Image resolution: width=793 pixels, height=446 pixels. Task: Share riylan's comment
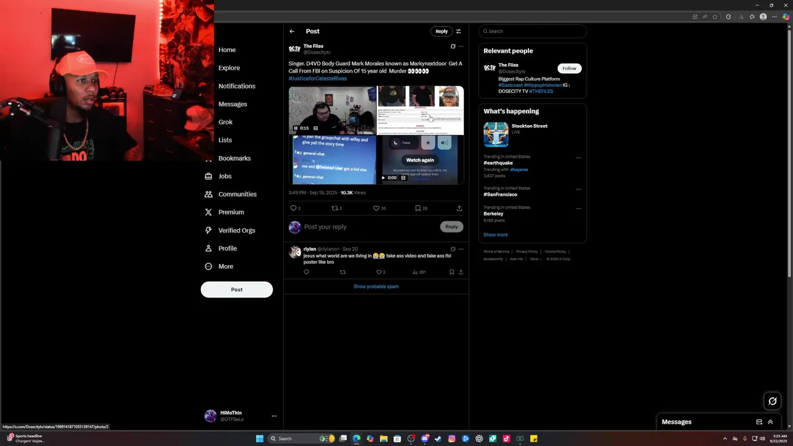click(461, 272)
